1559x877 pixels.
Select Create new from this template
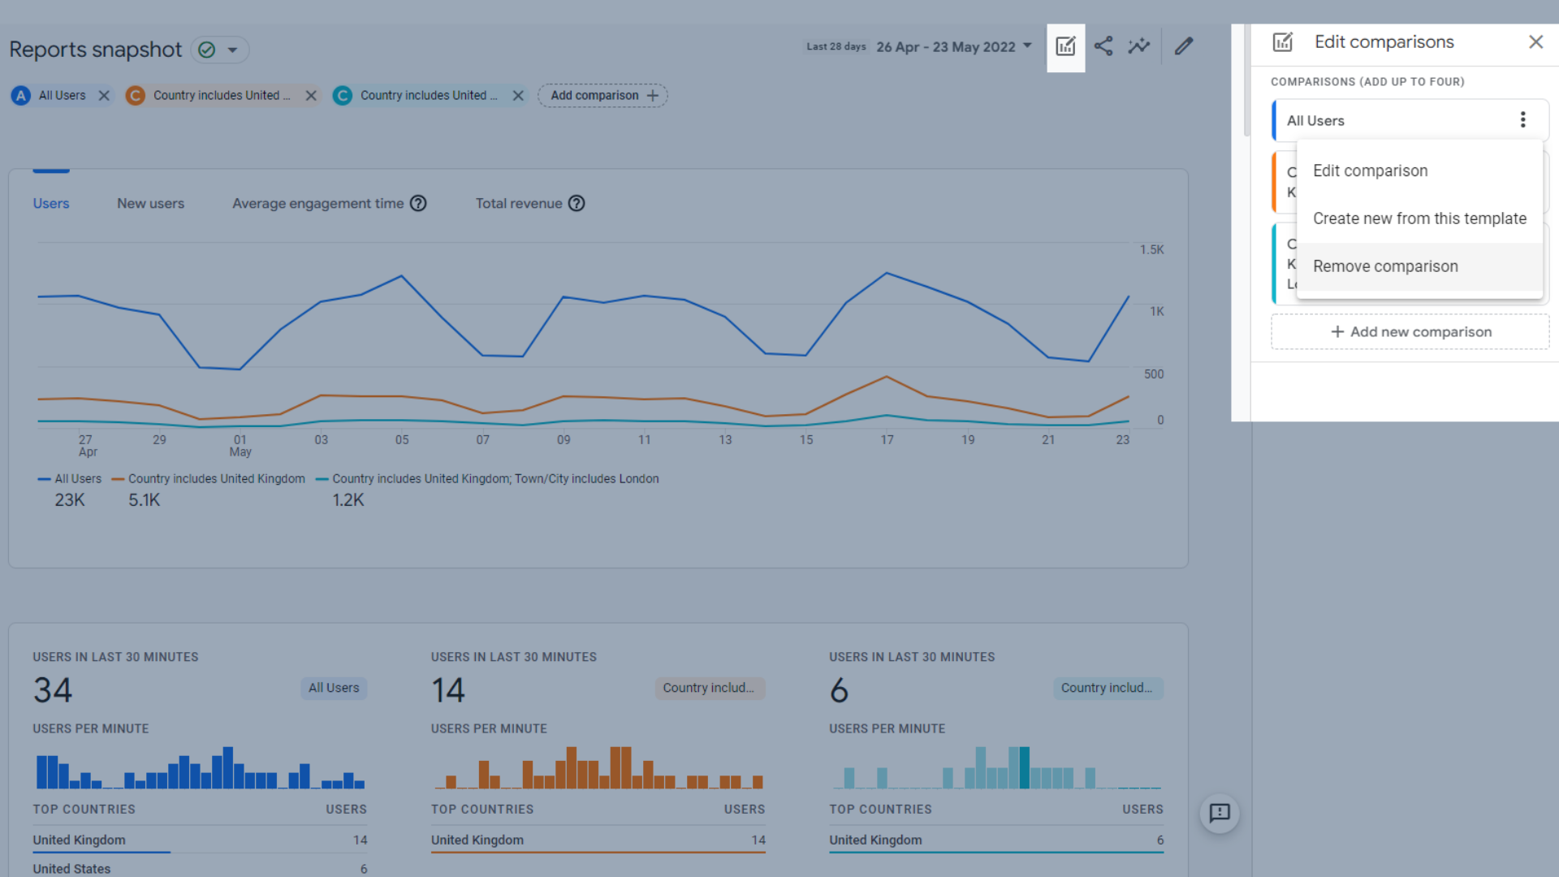tap(1419, 218)
